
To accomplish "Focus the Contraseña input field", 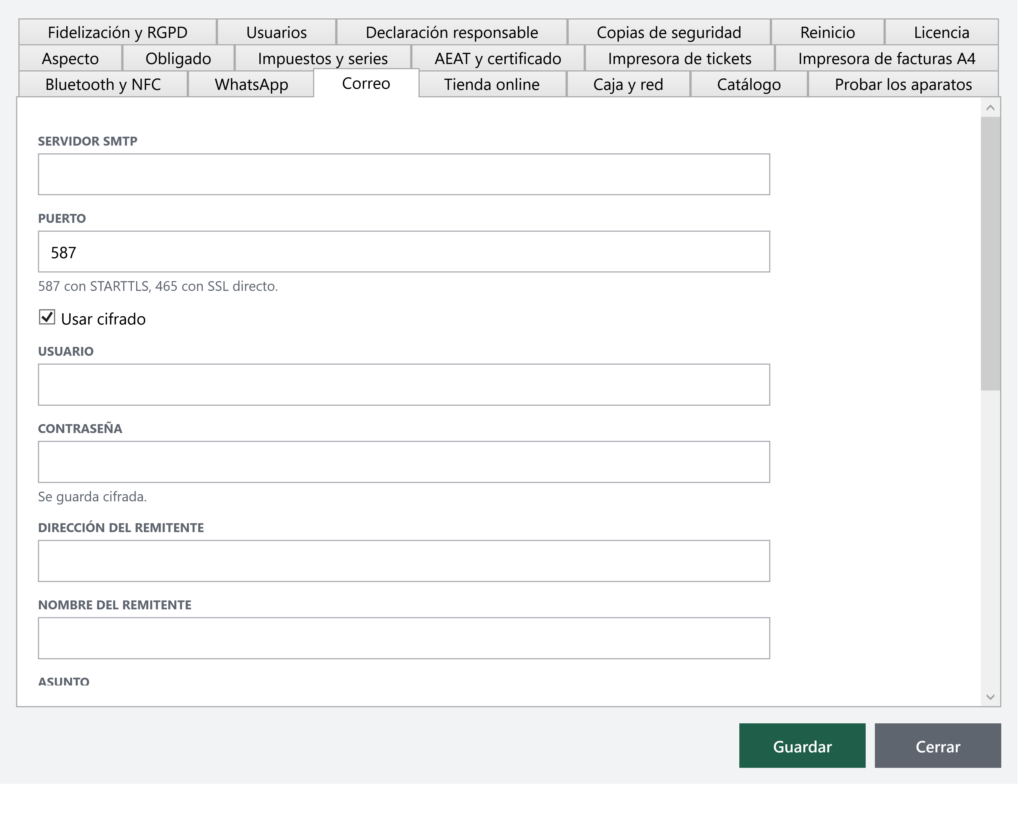I will [404, 462].
